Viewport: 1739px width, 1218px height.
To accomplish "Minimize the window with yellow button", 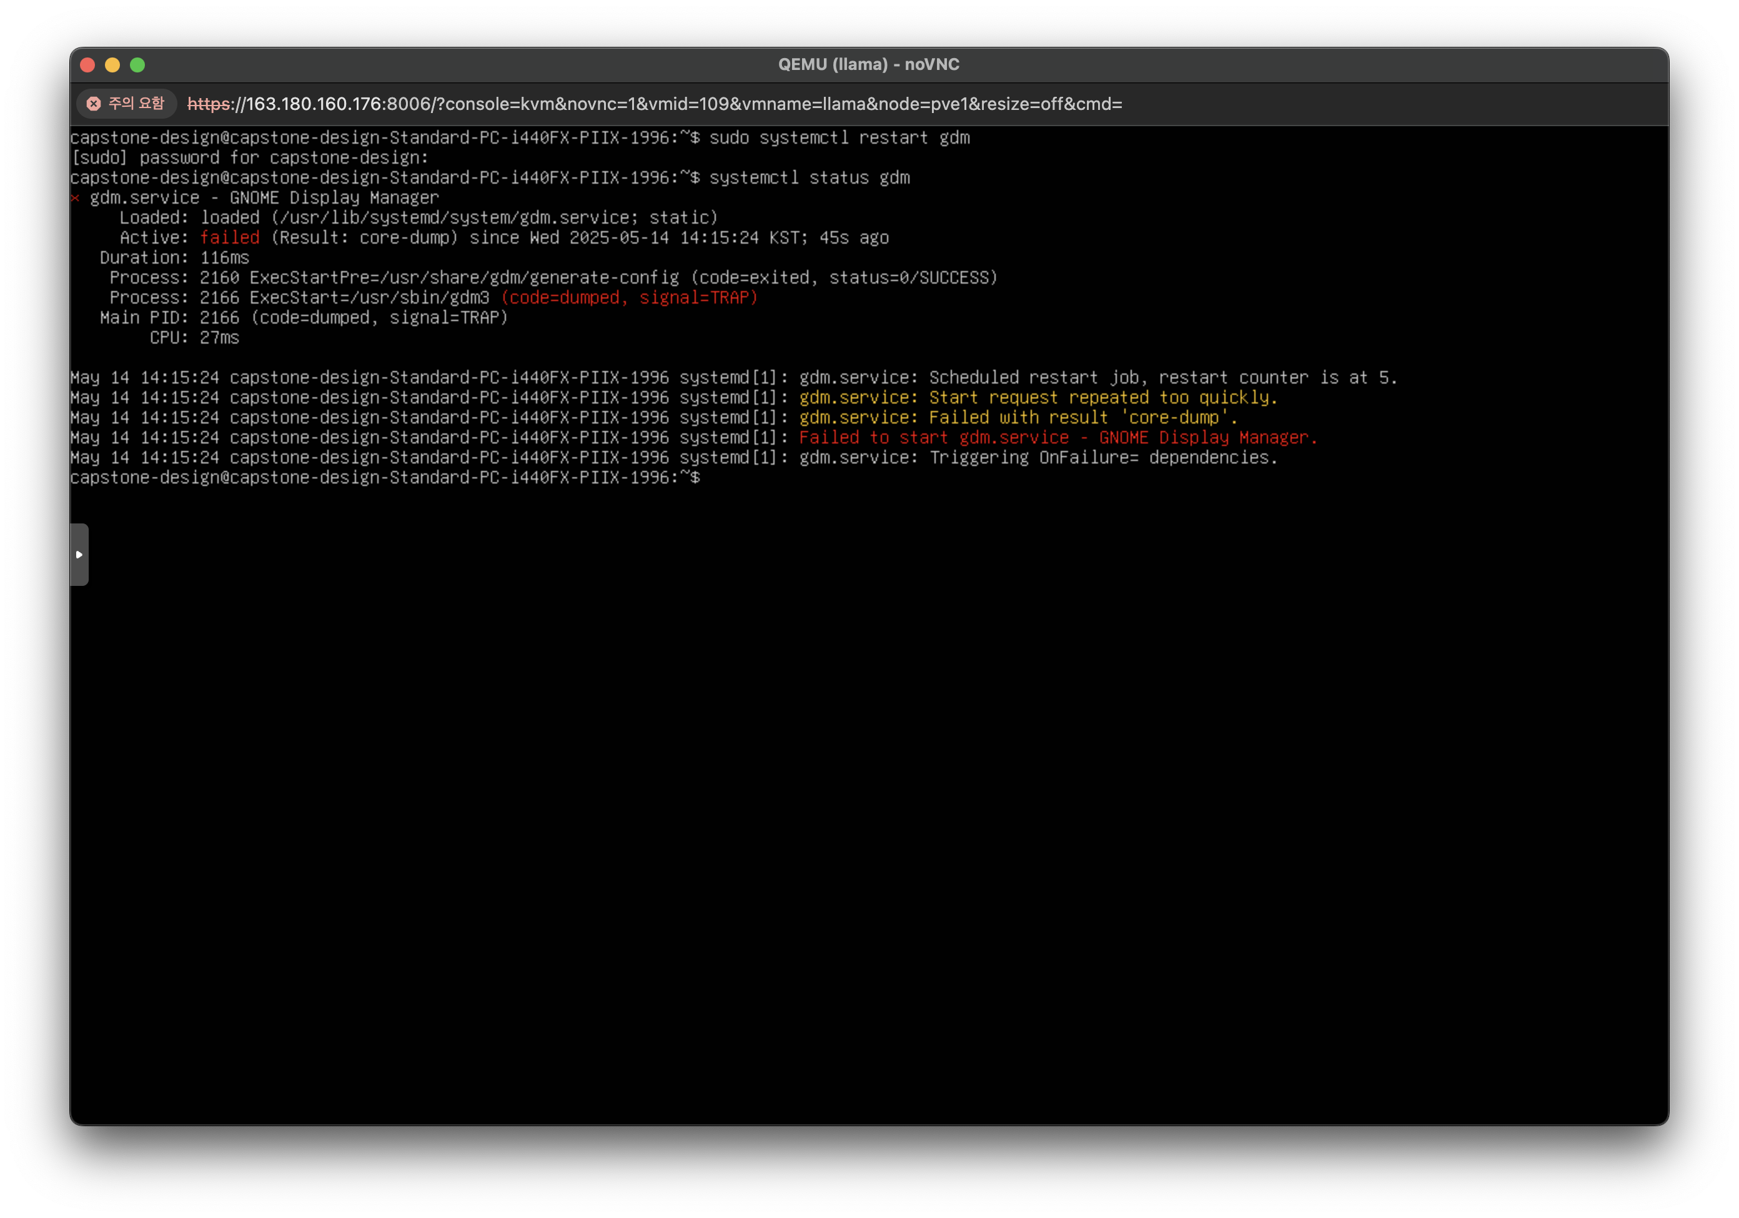I will [112, 65].
